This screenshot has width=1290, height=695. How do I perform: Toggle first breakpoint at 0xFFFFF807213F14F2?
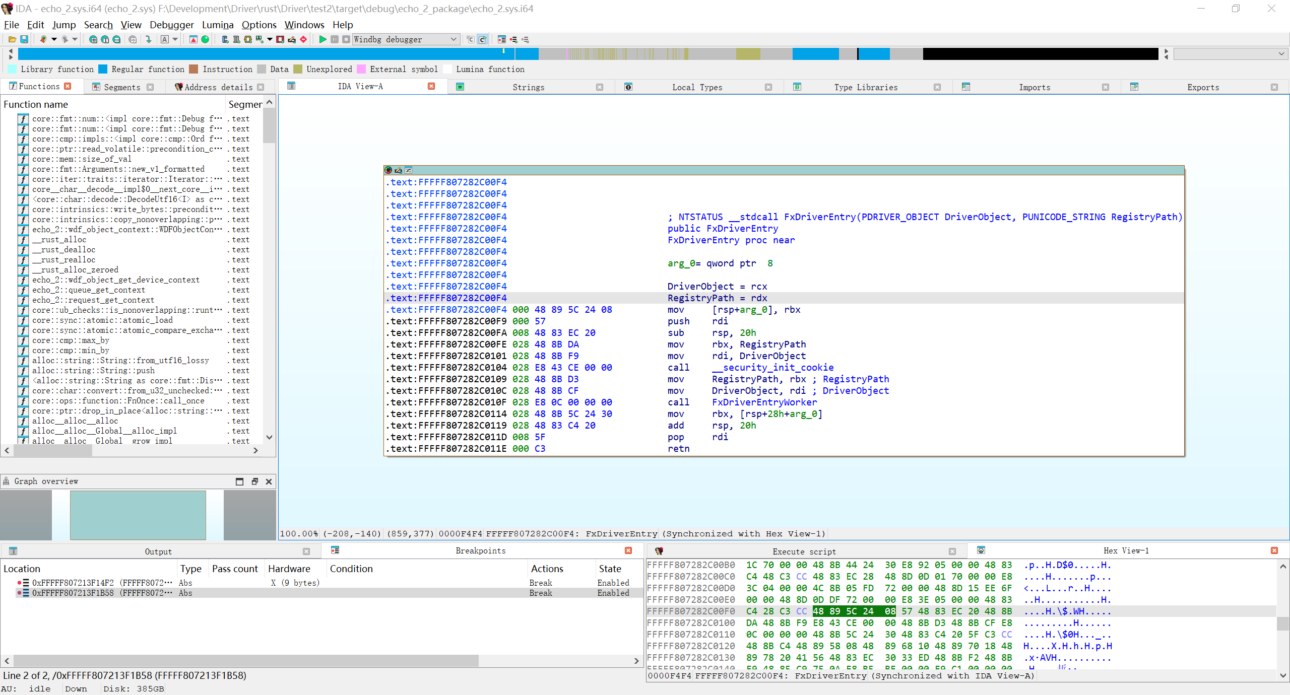[x=20, y=583]
